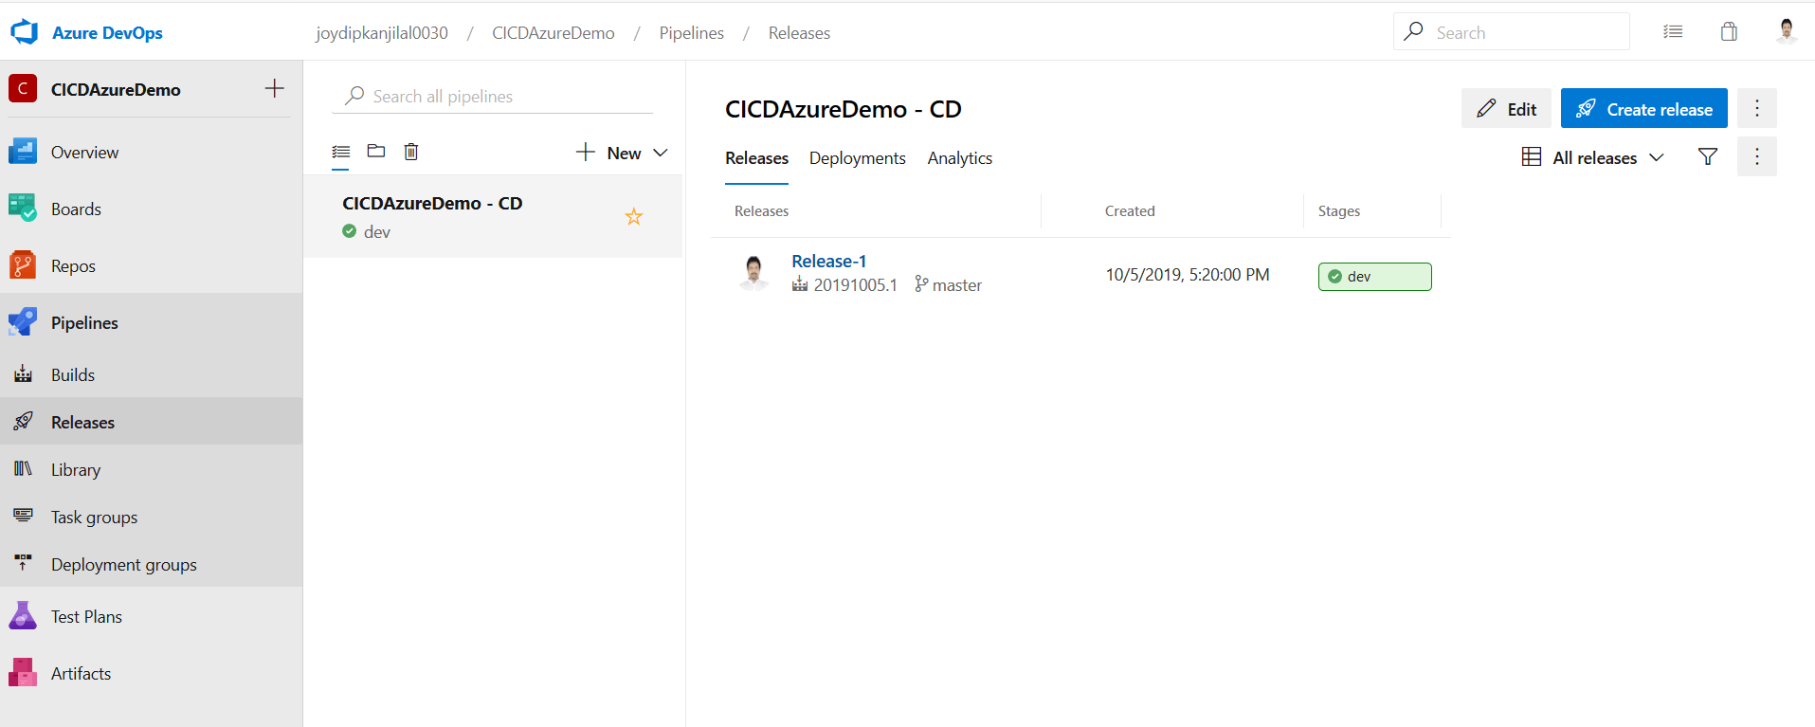
Task: Click the Pipelines rocket icon
Action: coord(23,321)
